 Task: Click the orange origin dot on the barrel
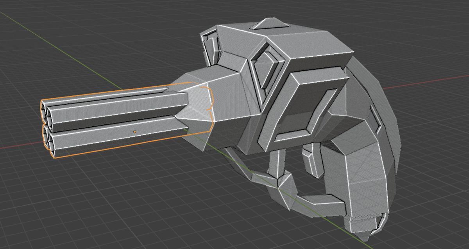tap(134, 132)
